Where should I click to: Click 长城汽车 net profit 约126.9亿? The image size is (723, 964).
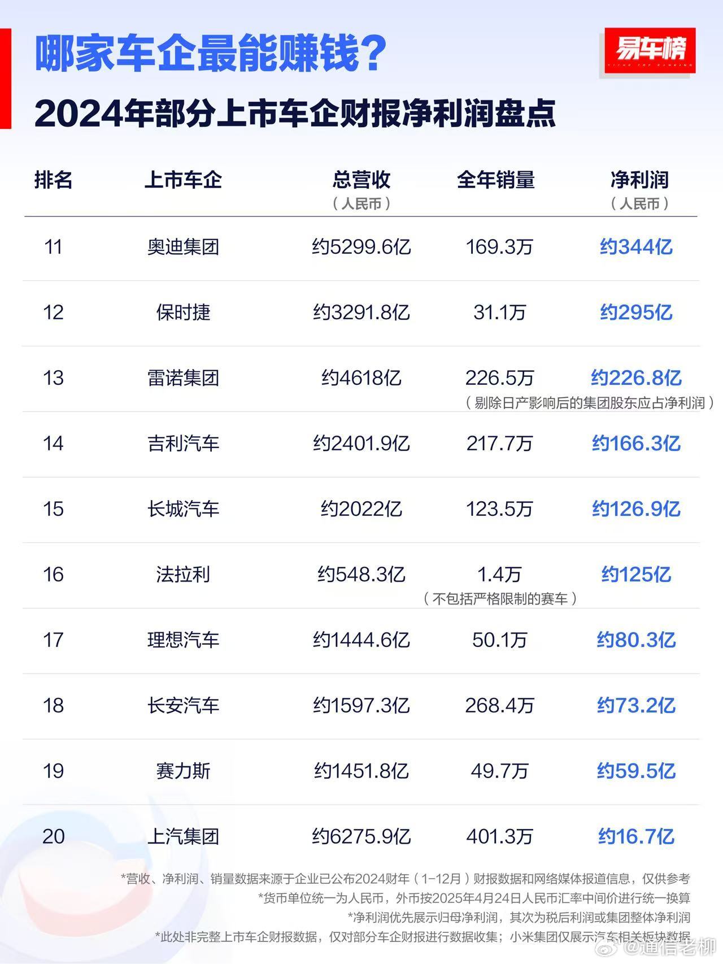point(636,509)
